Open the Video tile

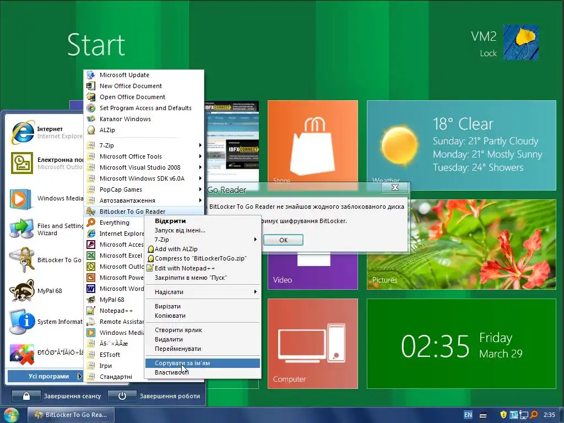pos(313,271)
